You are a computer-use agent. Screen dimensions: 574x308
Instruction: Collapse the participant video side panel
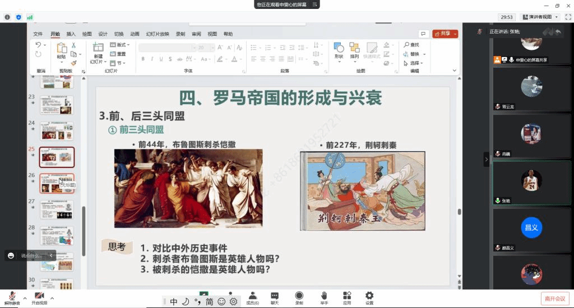point(486,160)
